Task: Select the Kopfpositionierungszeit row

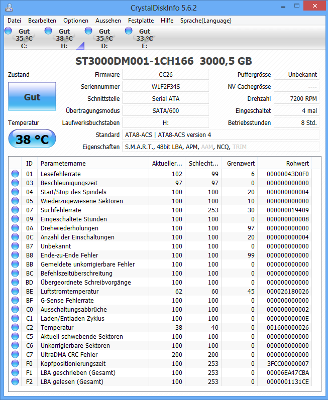Action: (160, 363)
